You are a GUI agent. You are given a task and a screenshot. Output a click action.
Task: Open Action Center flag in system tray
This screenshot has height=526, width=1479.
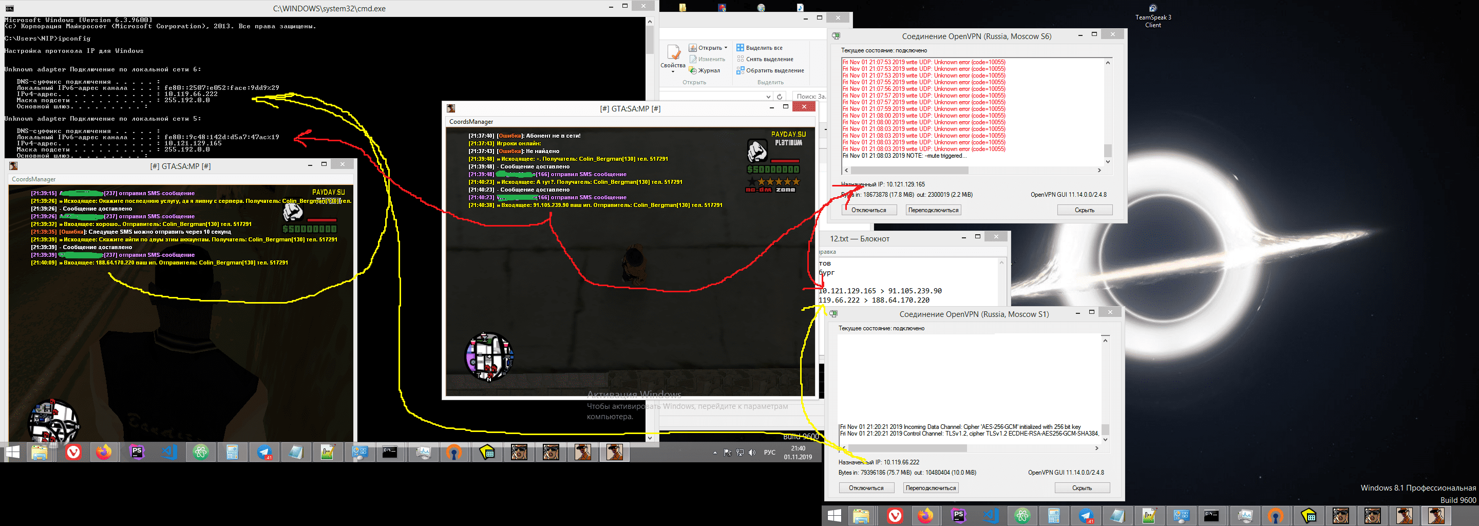click(x=728, y=453)
